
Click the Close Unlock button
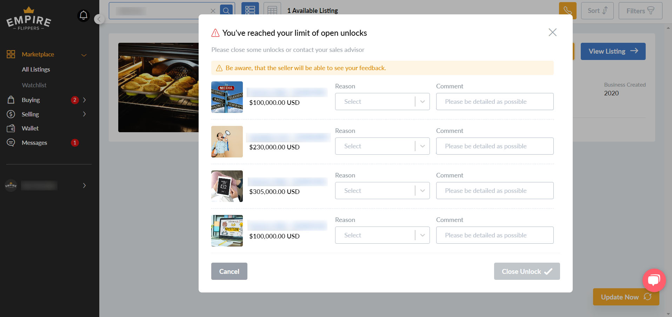[527, 271]
